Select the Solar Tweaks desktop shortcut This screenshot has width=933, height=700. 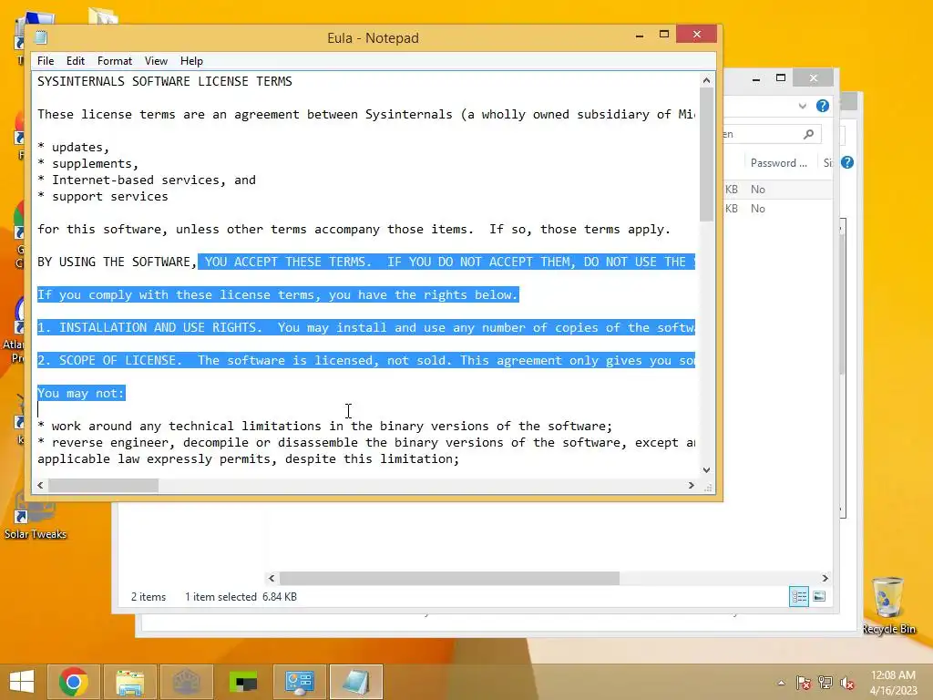pyautogui.click(x=36, y=515)
